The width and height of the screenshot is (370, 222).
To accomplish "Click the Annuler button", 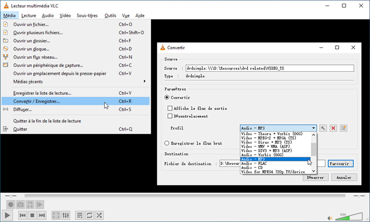I will click(344, 177).
